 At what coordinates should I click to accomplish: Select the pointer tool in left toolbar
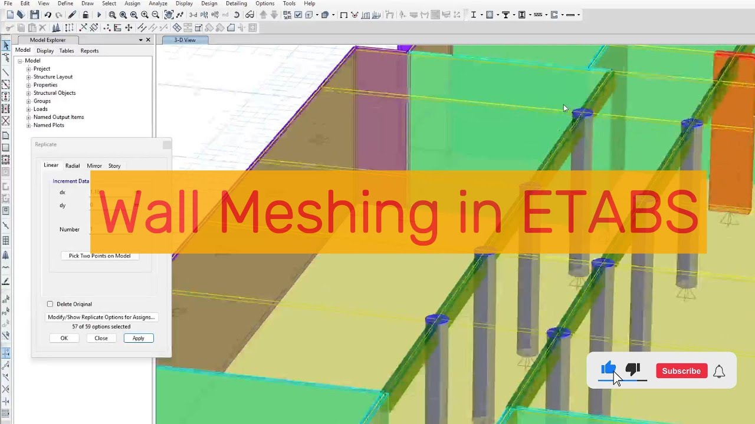coord(6,45)
